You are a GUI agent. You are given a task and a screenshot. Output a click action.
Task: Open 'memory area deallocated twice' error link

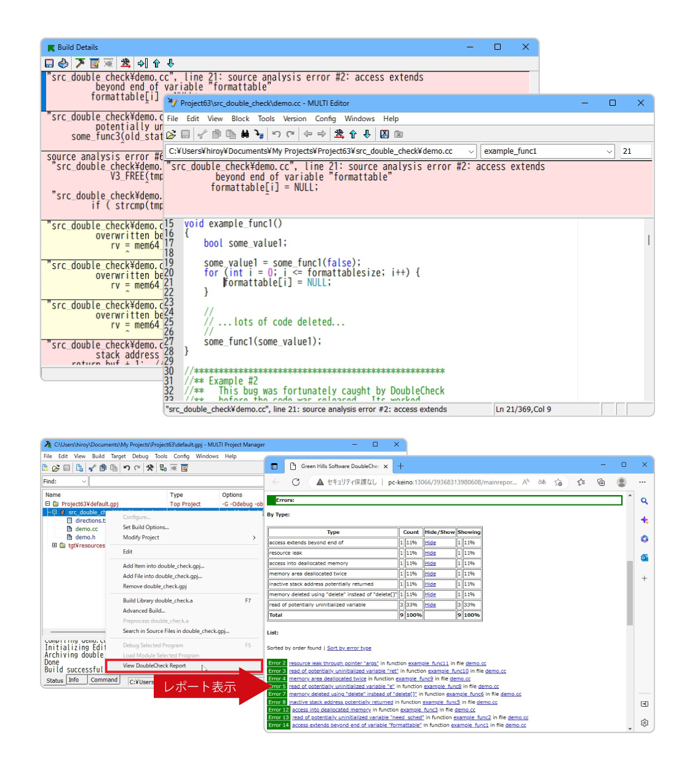point(328,678)
